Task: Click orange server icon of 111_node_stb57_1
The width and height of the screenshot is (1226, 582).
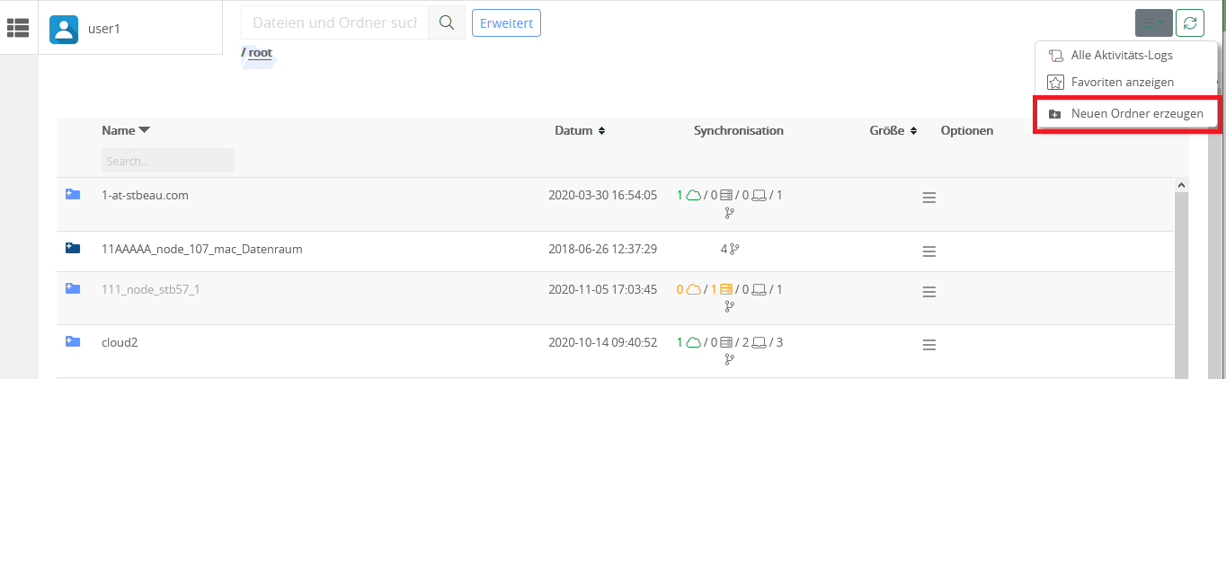Action: [726, 289]
